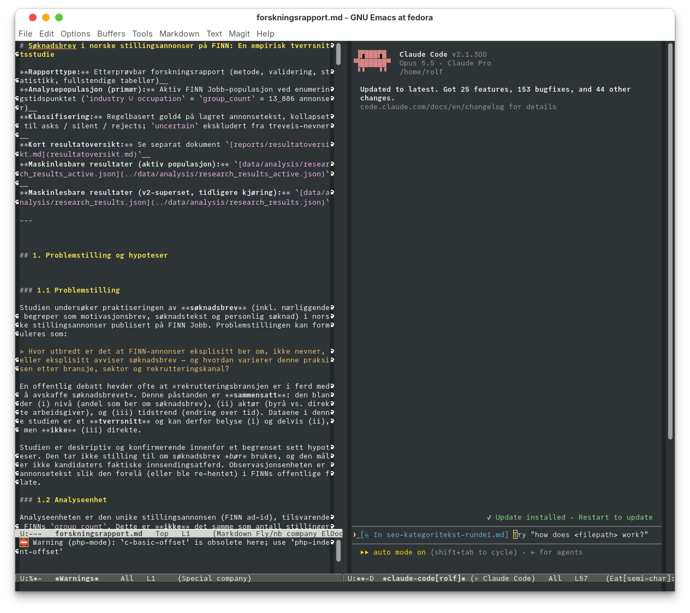
Task: Click the red warning icon in the Warnings buffer
Action: pos(24,542)
